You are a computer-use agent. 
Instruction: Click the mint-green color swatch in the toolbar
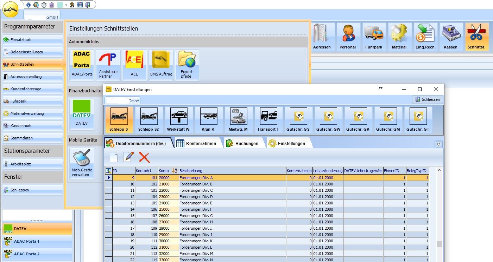pos(60,5)
